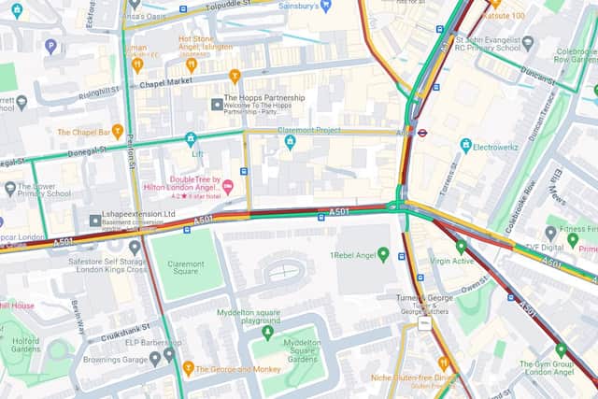Select the Chapel Market street label
Viewport: 598px width, 399px height.
166,82
